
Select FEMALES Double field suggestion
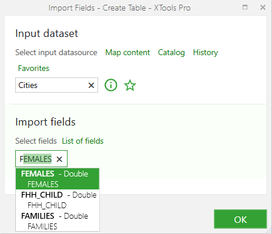click(x=58, y=179)
